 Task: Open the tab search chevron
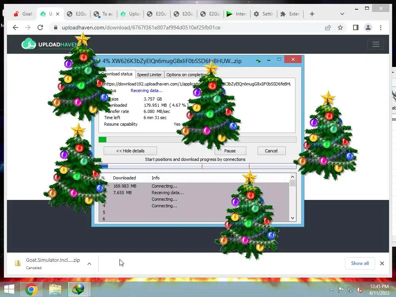click(x=342, y=14)
